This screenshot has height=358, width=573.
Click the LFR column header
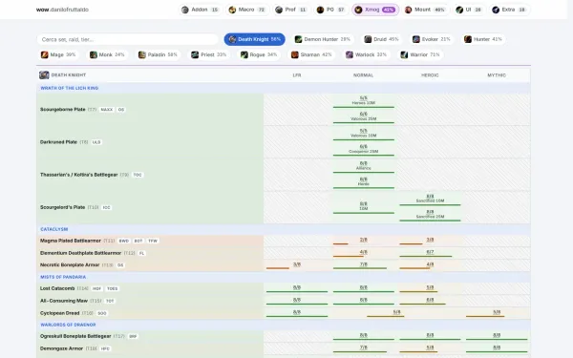[x=297, y=75]
